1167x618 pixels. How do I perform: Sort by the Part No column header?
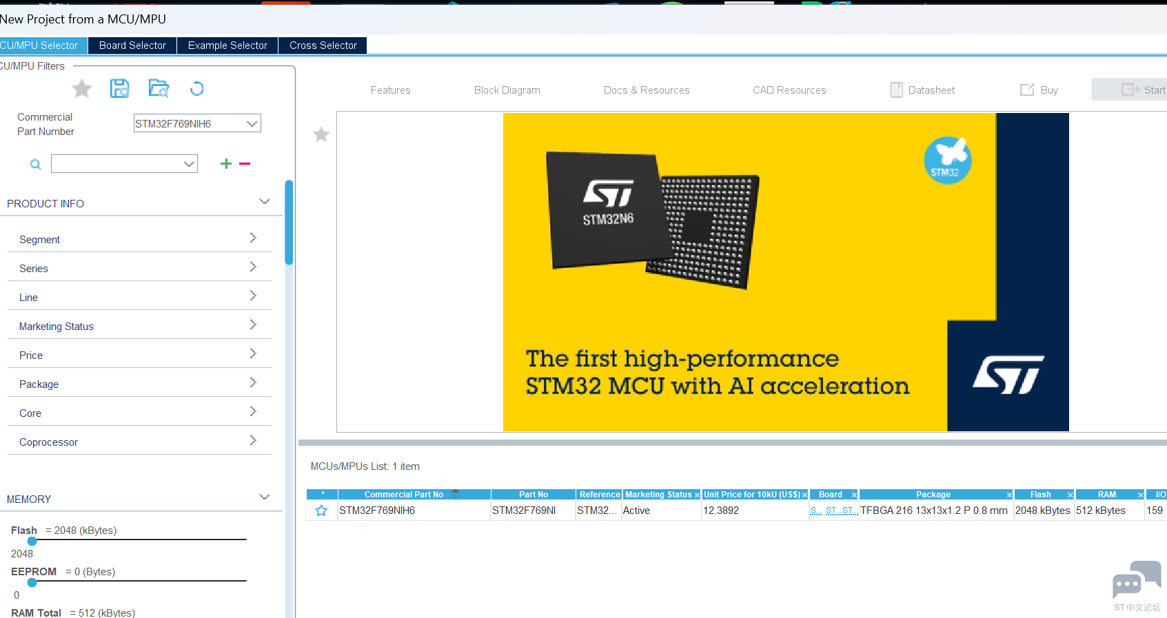tap(534, 495)
